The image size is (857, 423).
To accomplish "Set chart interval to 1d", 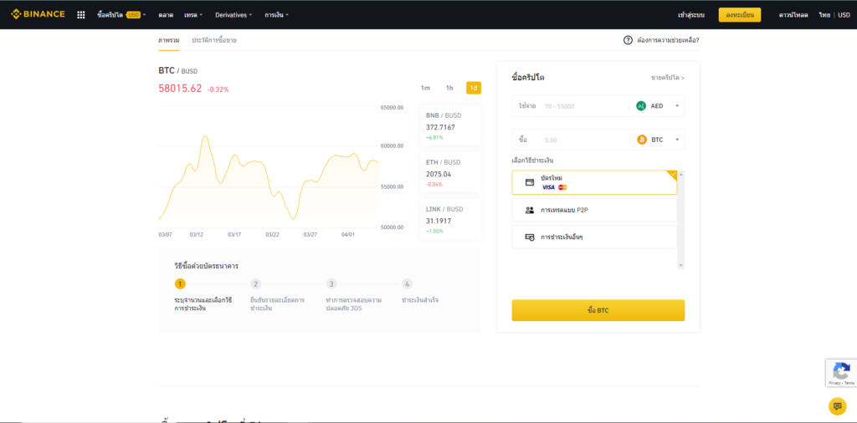I will coord(474,88).
